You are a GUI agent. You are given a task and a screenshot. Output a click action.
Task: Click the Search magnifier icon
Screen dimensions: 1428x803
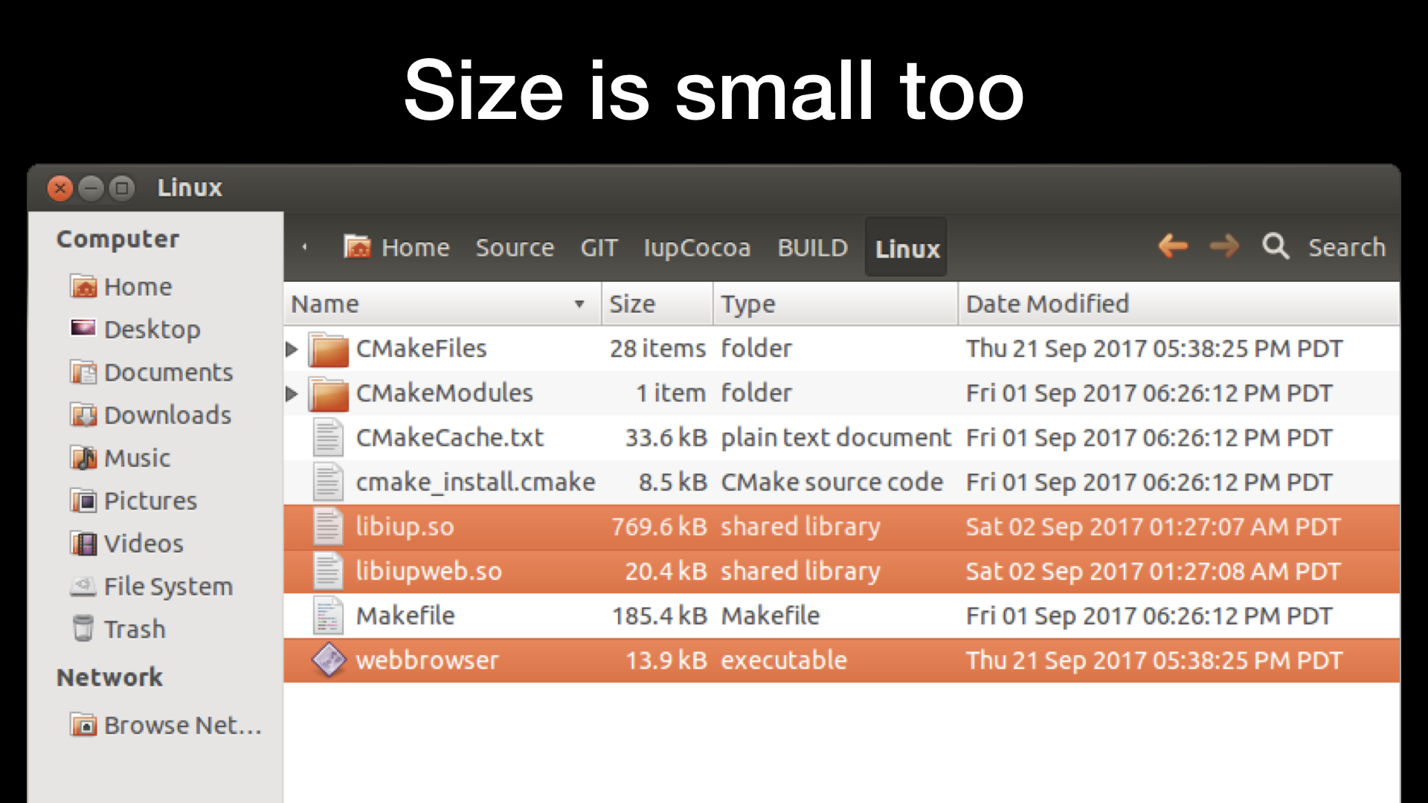coord(1276,246)
